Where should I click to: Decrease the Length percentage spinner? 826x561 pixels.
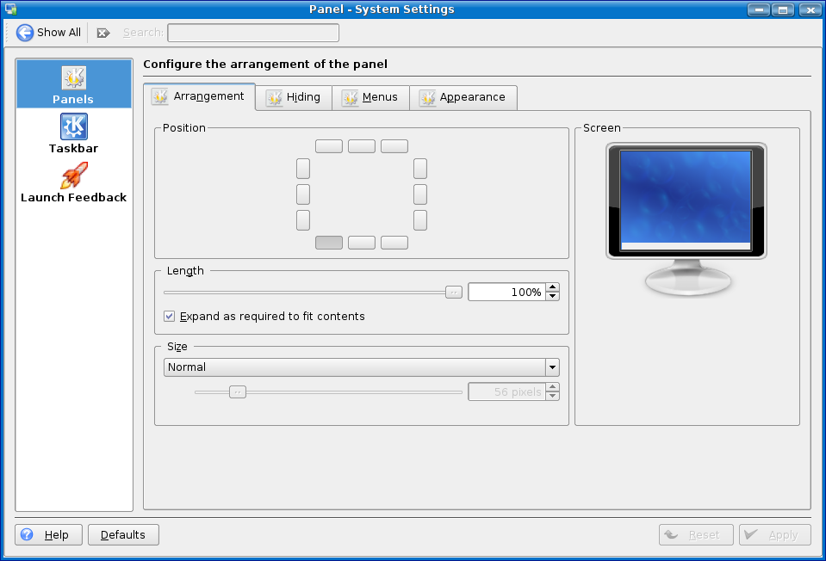552,296
